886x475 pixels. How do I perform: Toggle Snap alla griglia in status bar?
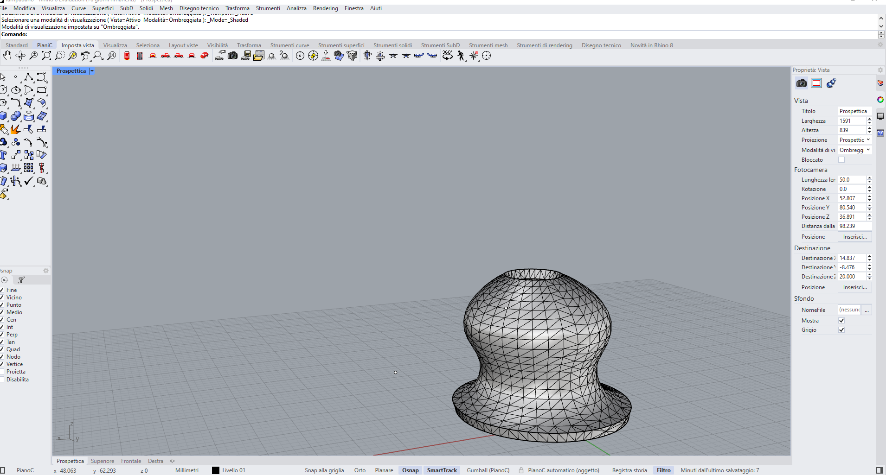click(324, 470)
